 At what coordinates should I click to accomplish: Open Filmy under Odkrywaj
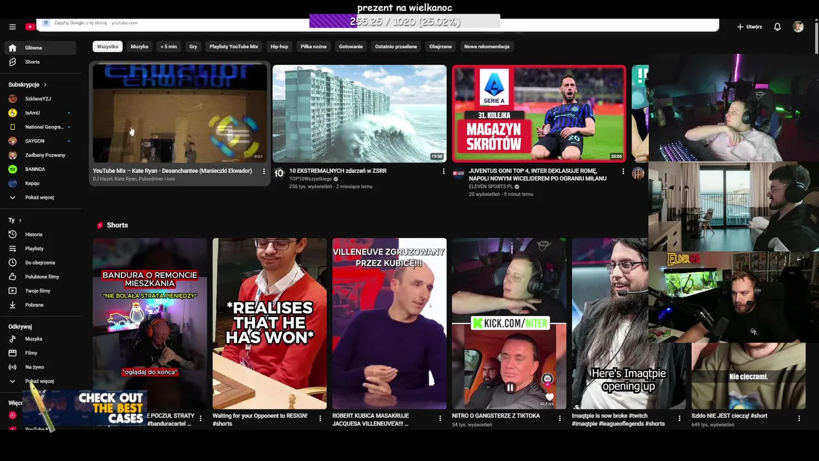pyautogui.click(x=31, y=353)
